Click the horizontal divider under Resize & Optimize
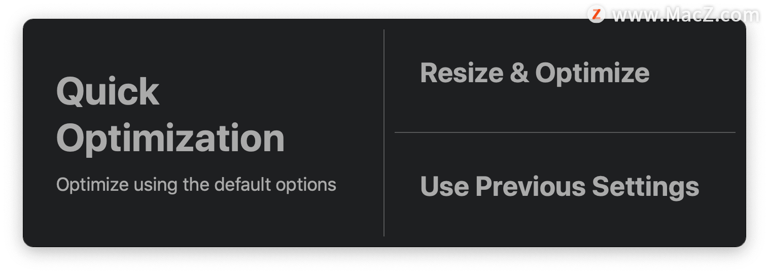The height and width of the screenshot is (274, 769). 565,132
